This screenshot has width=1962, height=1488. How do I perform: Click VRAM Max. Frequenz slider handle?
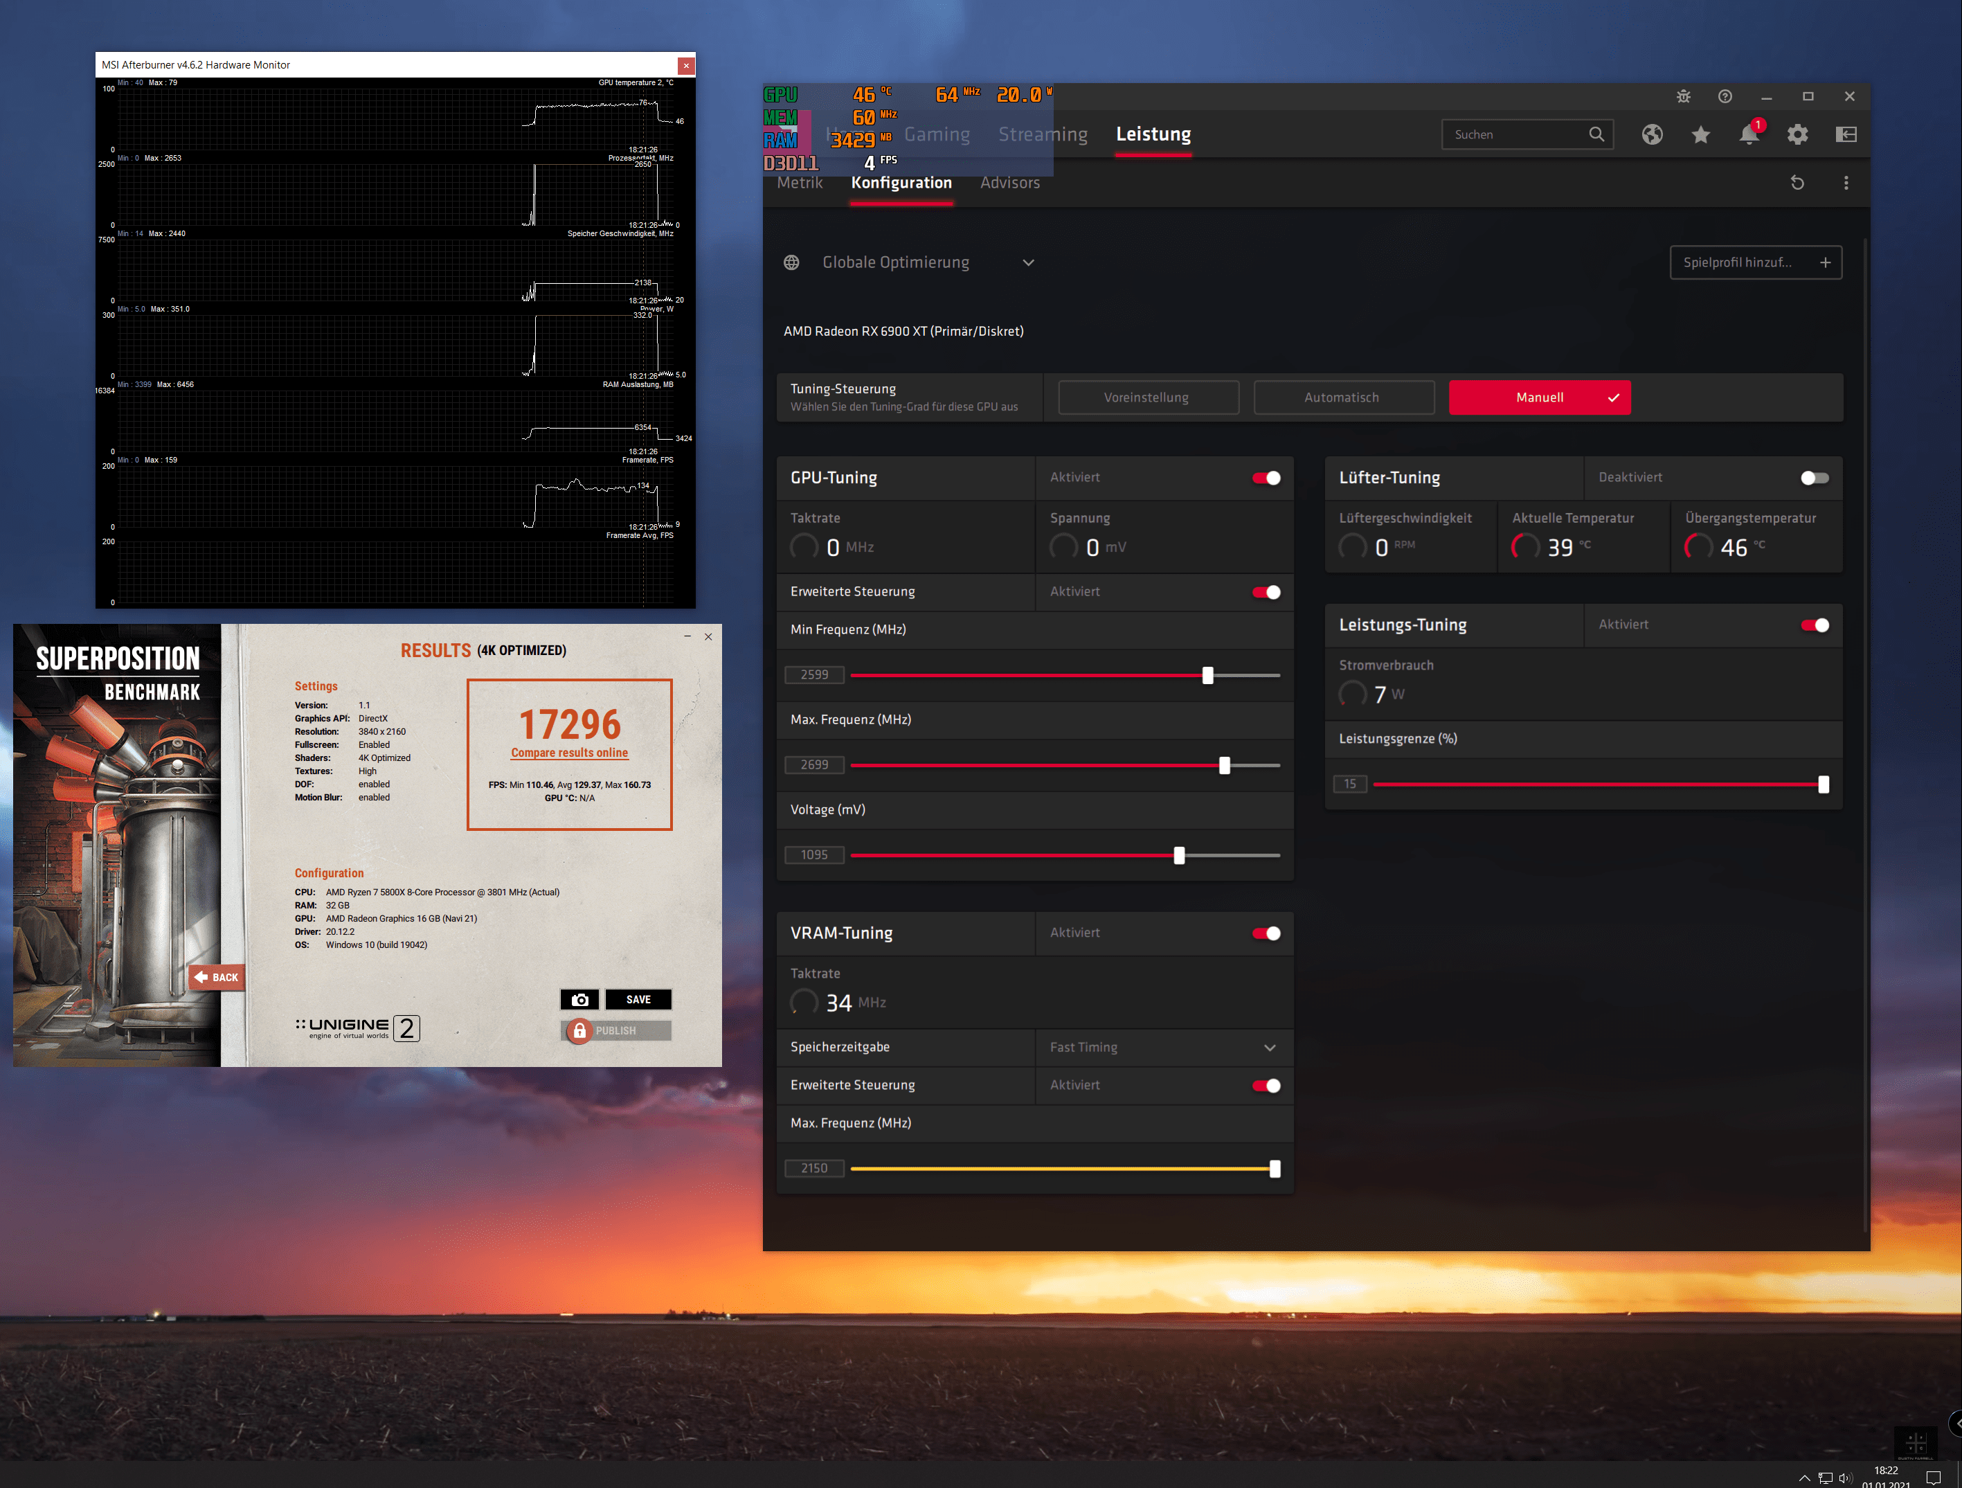pyautogui.click(x=1275, y=1169)
